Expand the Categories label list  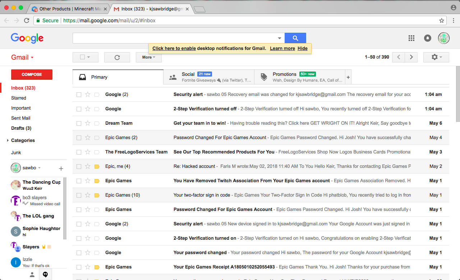(8, 141)
